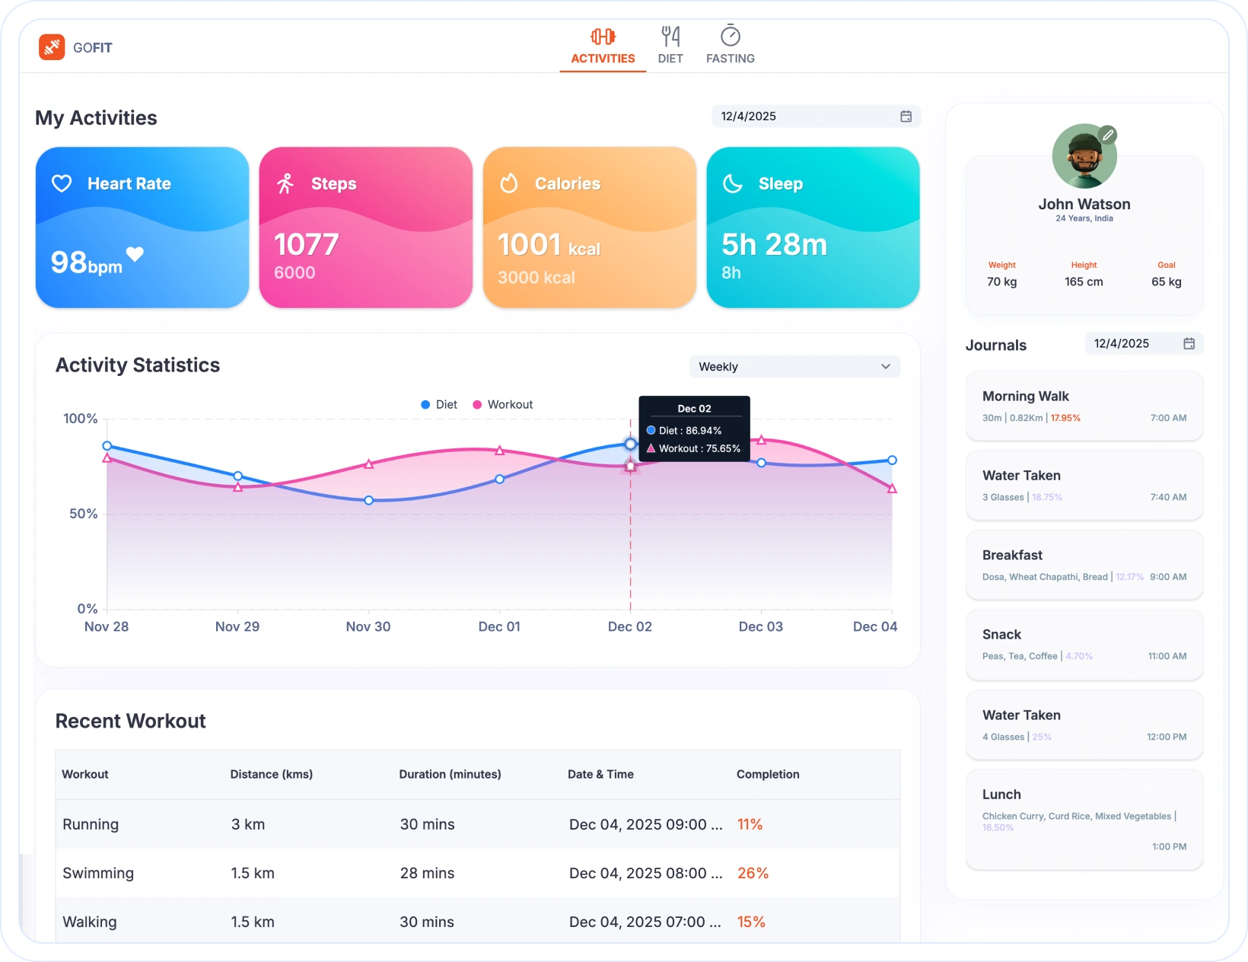The image size is (1248, 962).
Task: Click the 5h 28m value on the Sleep card
Action: click(774, 244)
